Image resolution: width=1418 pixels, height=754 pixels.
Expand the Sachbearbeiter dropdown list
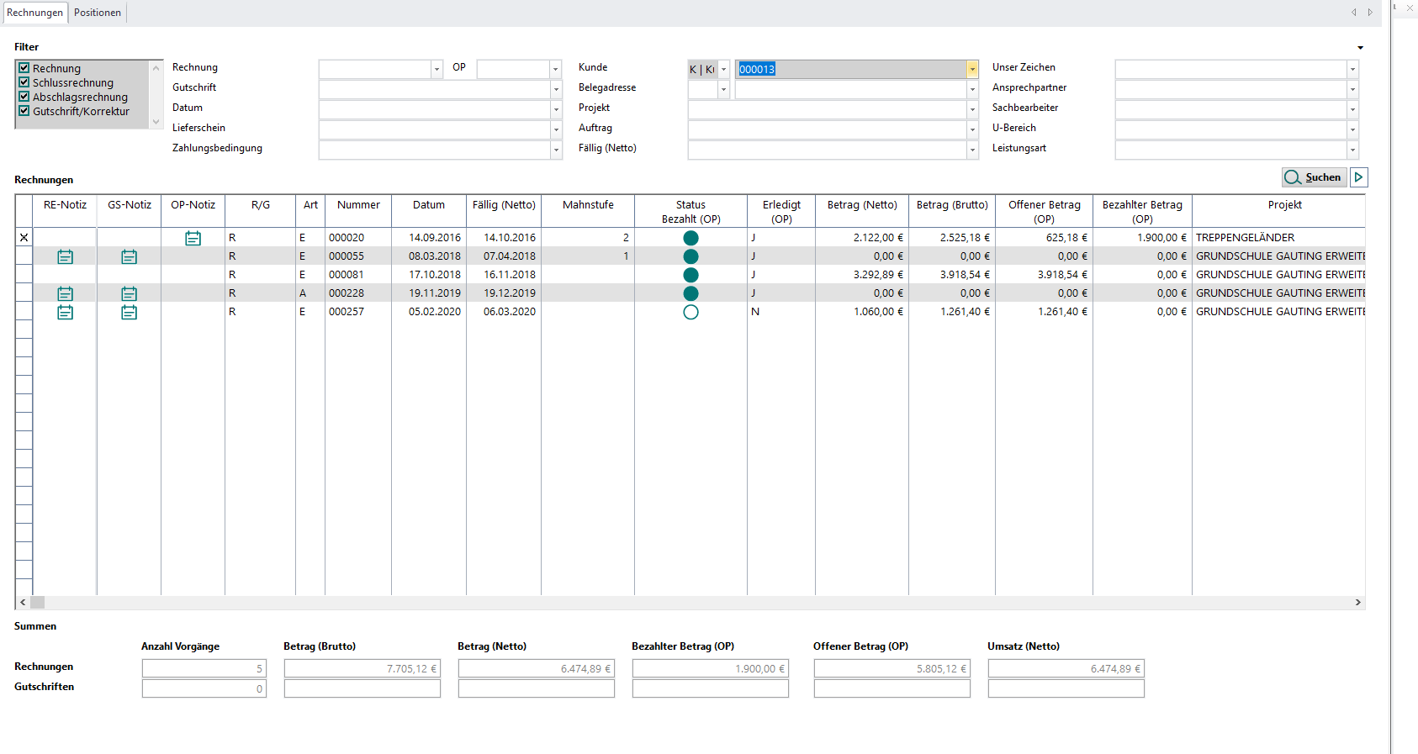pyautogui.click(x=1352, y=110)
